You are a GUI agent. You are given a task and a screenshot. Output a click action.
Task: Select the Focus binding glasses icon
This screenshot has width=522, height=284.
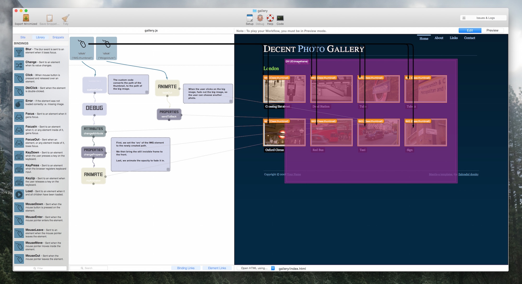19,117
